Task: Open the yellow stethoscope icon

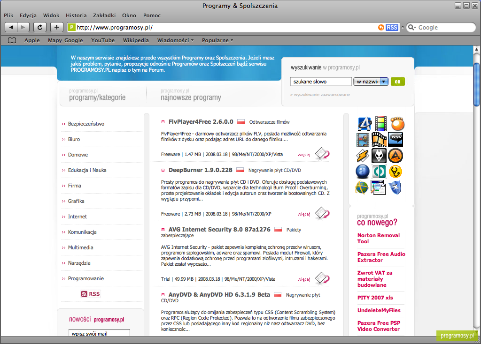Action: point(396,172)
